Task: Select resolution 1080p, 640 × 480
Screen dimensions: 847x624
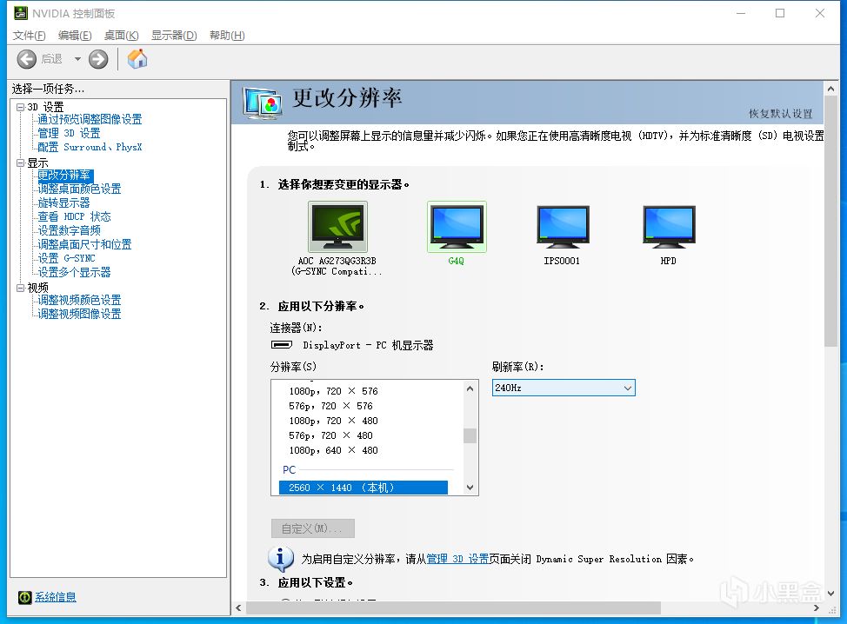Action: tap(333, 451)
